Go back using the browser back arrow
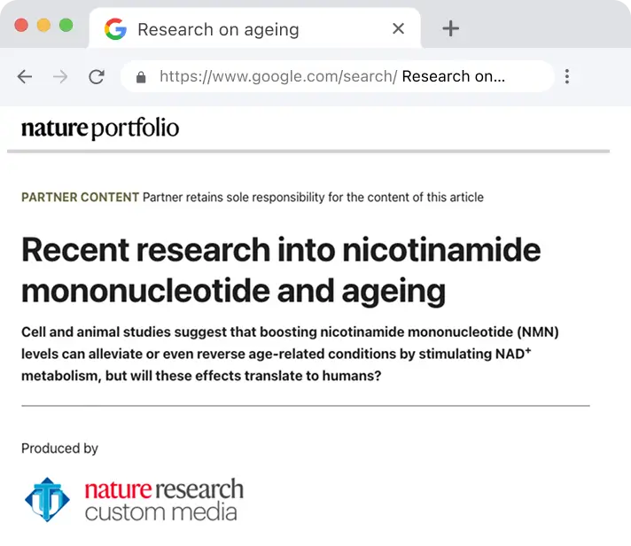631x546 pixels. 25,77
